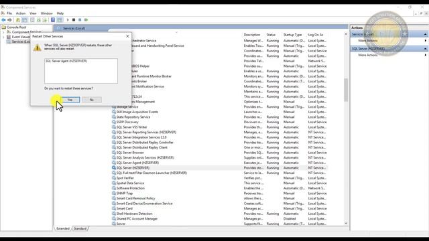
Task: Select SQL Server Agent (HZSERVER) in dialog list
Action: coord(66,61)
